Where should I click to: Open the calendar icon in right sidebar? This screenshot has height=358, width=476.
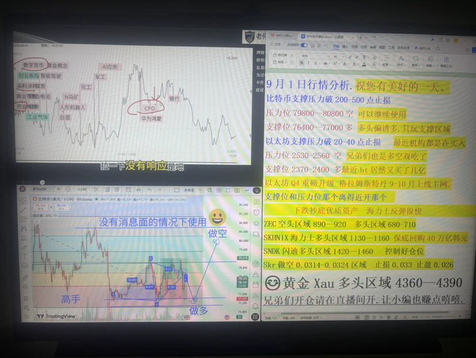[256, 285]
